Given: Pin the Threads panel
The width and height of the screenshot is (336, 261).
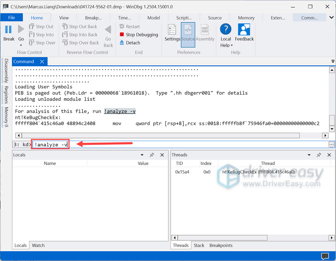Looking at the screenshot, I should tap(319, 155).
